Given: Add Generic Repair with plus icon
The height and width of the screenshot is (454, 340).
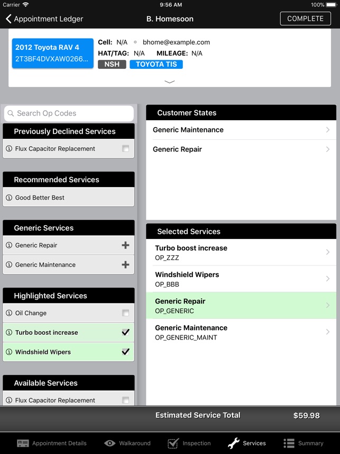Looking at the screenshot, I should click(125, 245).
